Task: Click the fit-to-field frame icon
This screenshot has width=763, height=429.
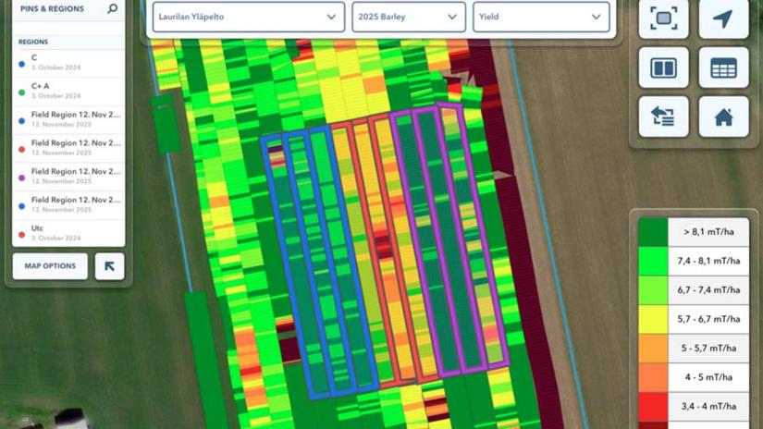Action: click(x=663, y=18)
